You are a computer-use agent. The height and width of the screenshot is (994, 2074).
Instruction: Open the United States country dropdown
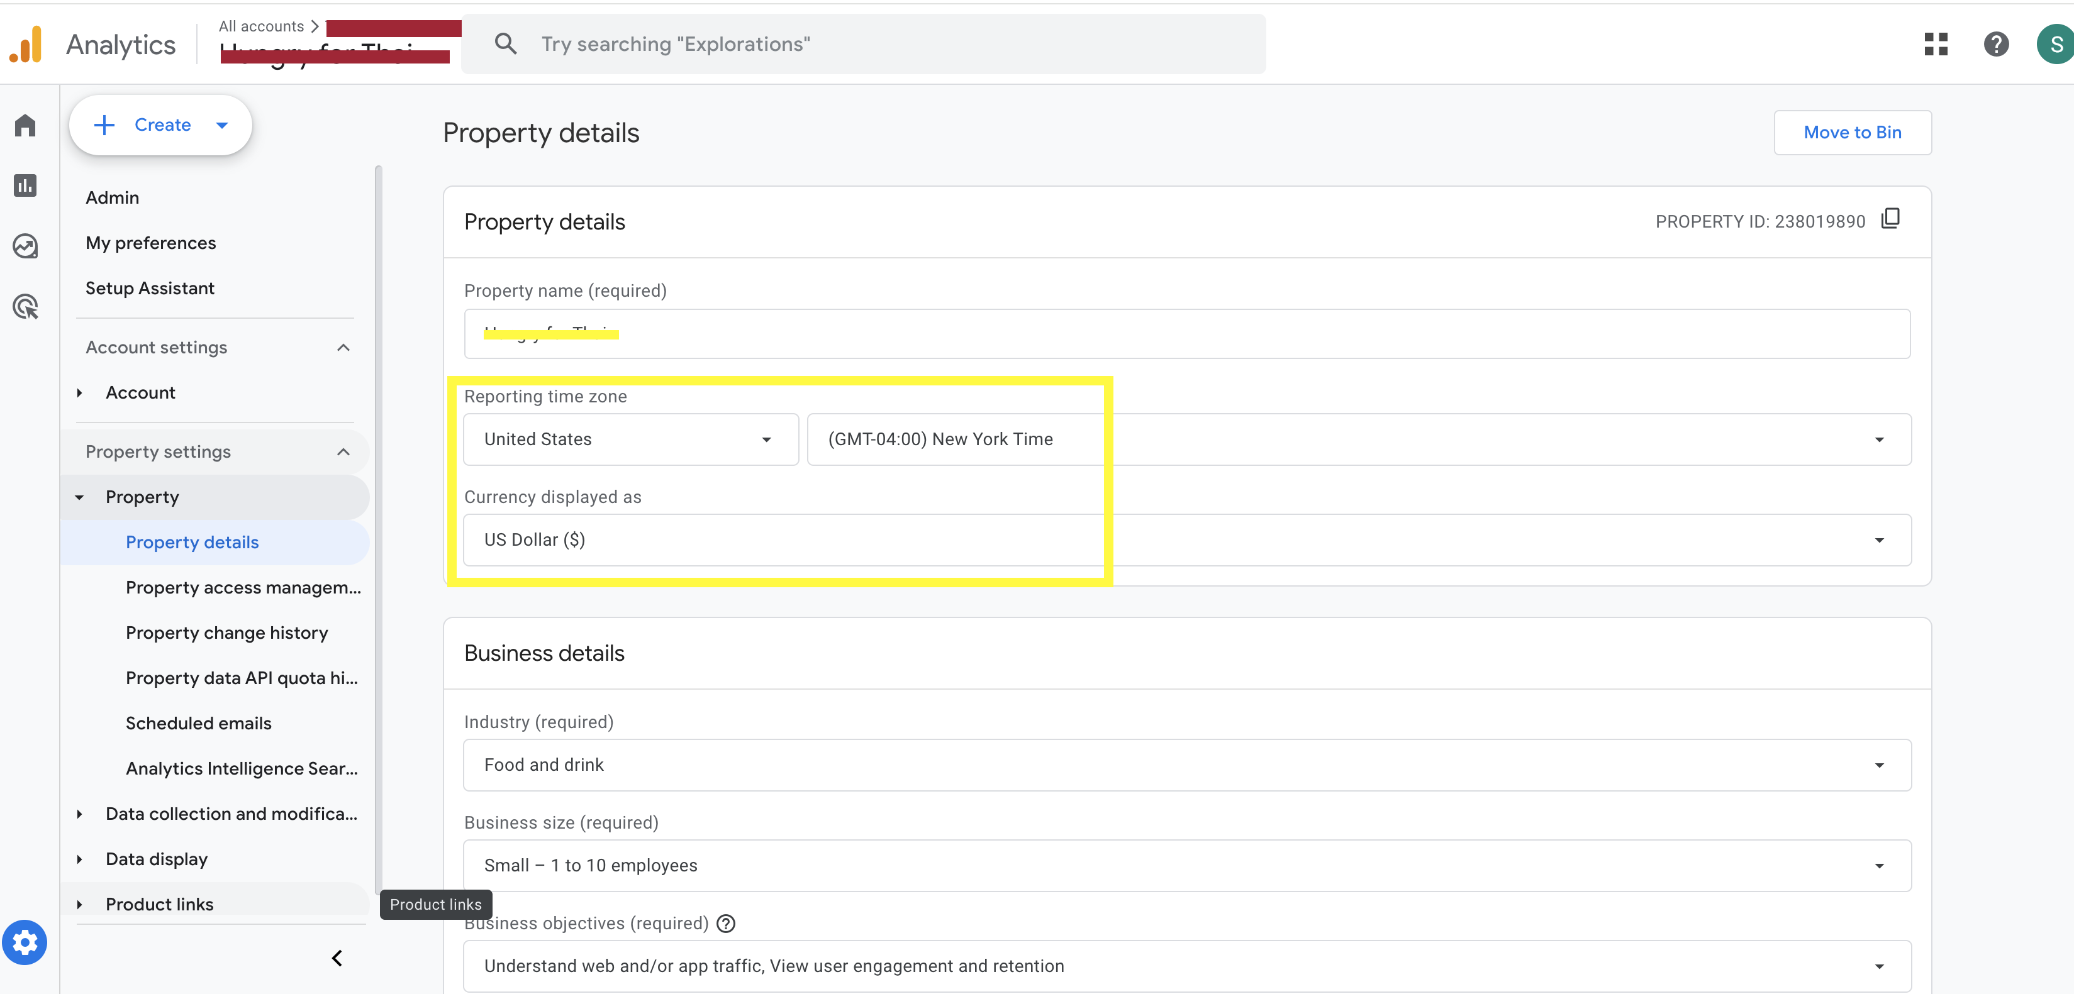(x=630, y=439)
